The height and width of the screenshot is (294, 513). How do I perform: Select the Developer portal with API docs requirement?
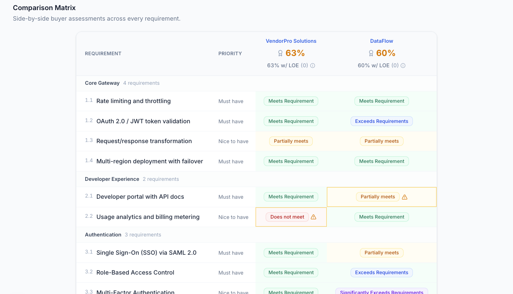click(140, 197)
